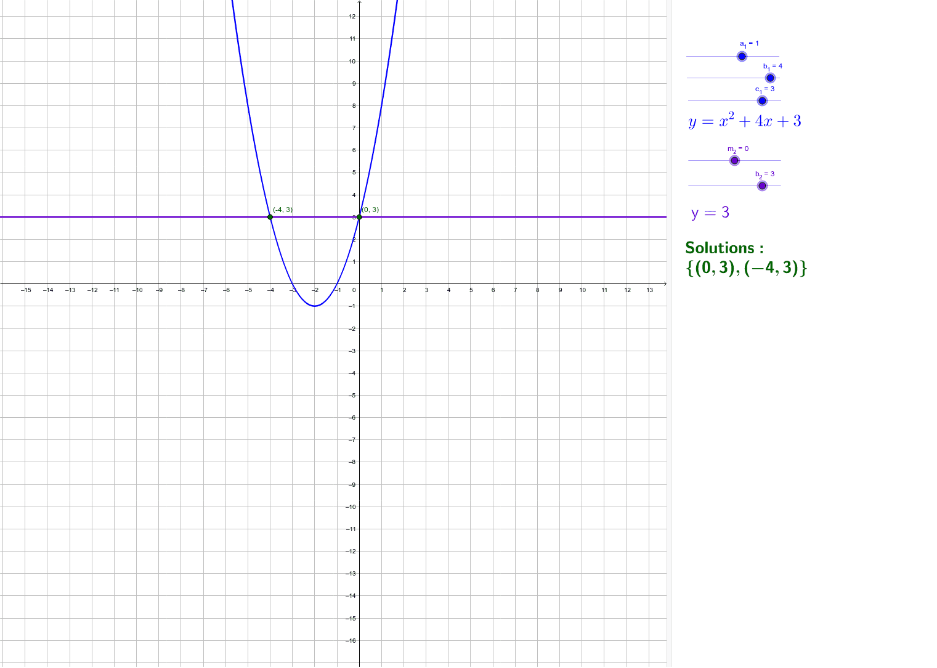Click the m2 = 0 slider label
Viewport: 937px width, 668px height.
click(739, 149)
